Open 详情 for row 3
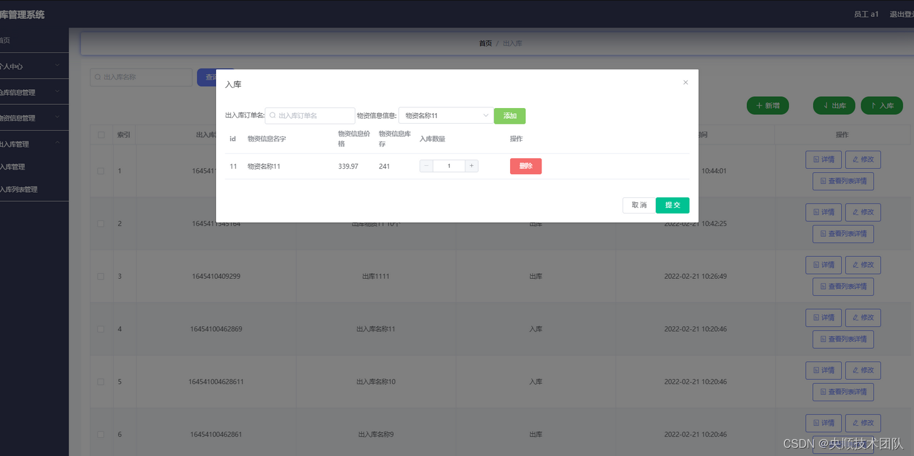 coord(824,265)
